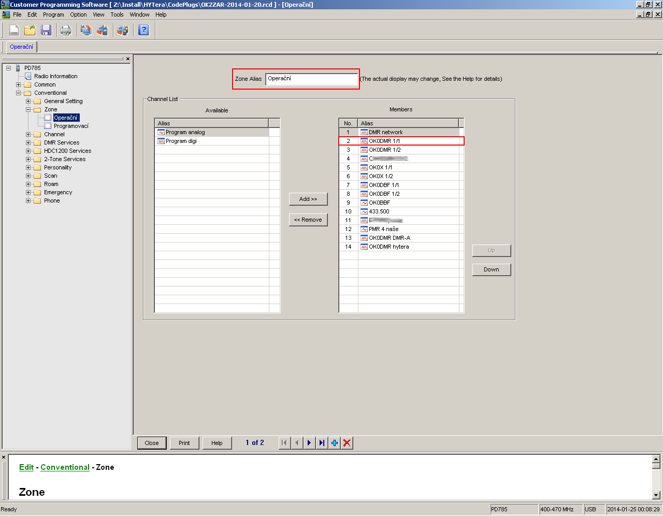
Task: Switch to the Operační document tab
Action: tap(21, 47)
